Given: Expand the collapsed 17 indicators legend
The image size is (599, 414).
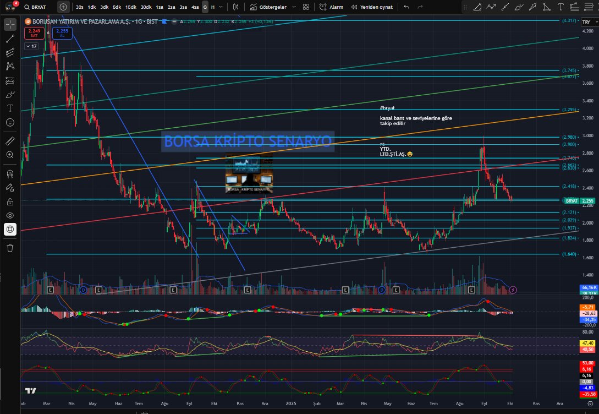Looking at the screenshot, I should point(31,46).
